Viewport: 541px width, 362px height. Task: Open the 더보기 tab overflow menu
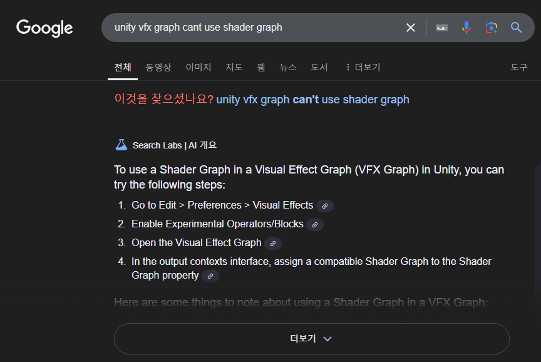coord(363,67)
